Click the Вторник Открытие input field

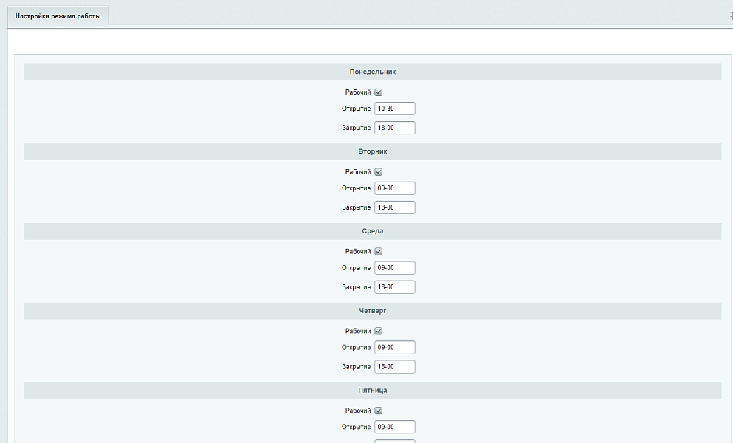point(394,188)
